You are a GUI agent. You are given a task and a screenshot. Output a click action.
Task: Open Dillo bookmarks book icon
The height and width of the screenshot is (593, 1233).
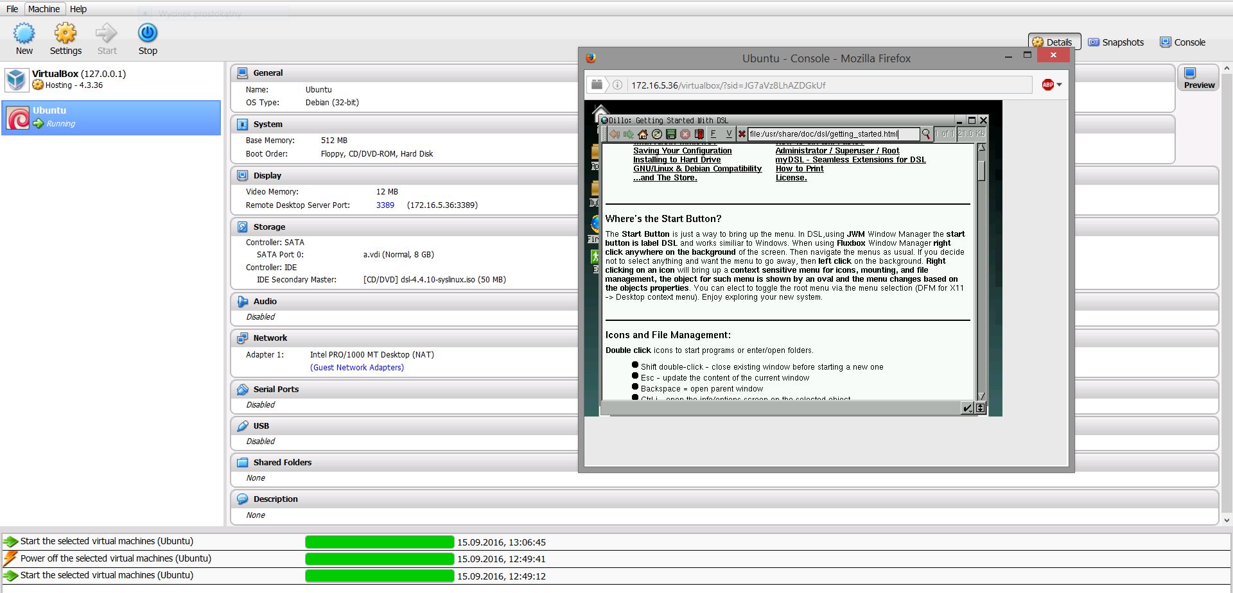[699, 134]
